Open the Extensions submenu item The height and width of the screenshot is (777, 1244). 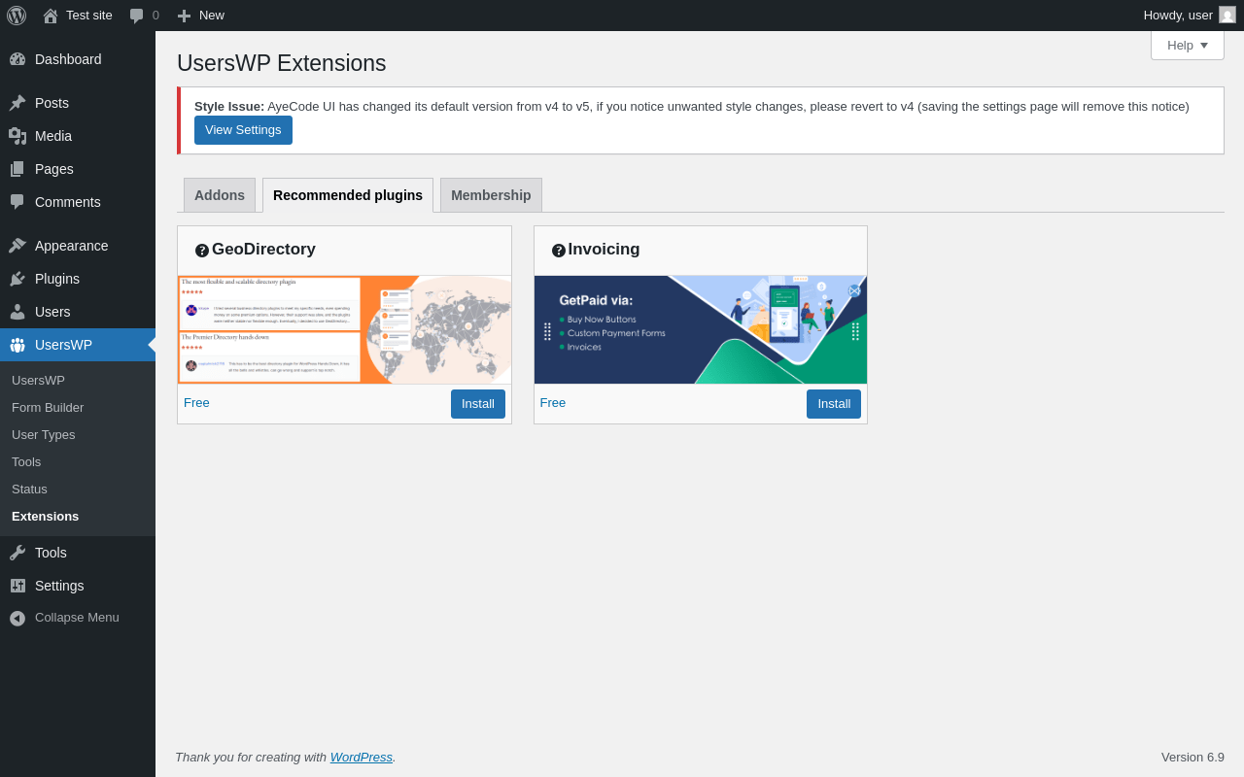coord(78,517)
